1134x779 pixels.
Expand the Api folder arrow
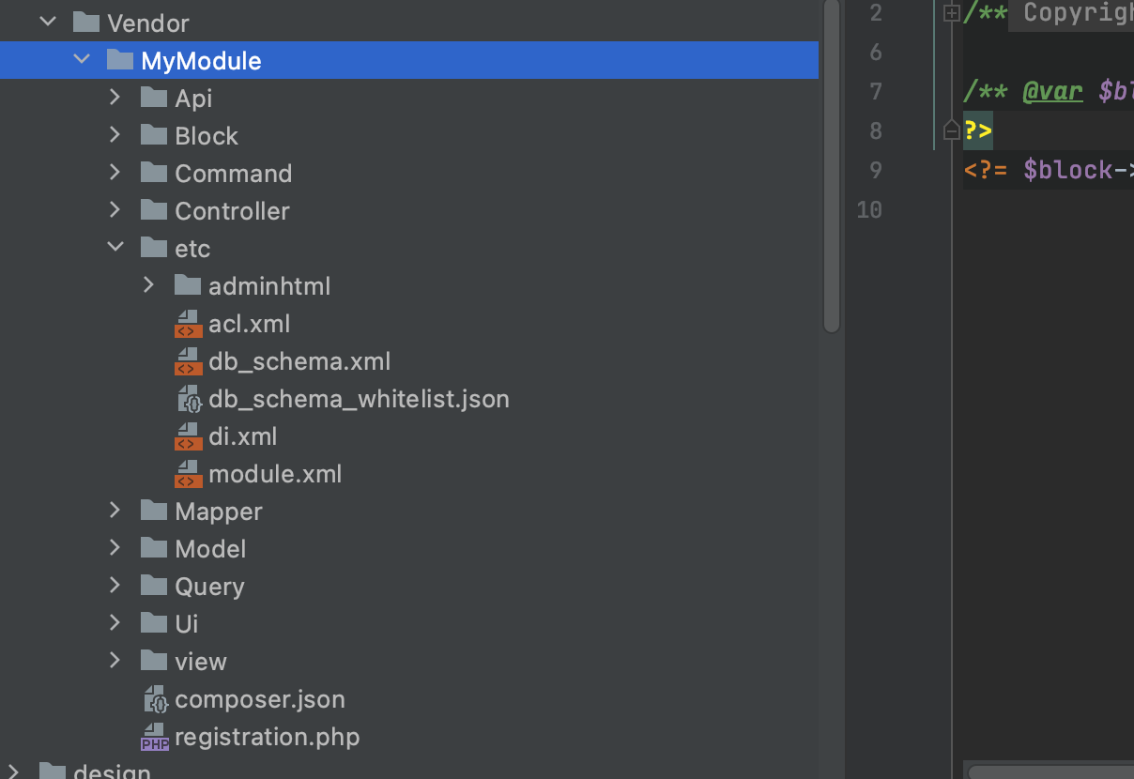[115, 97]
